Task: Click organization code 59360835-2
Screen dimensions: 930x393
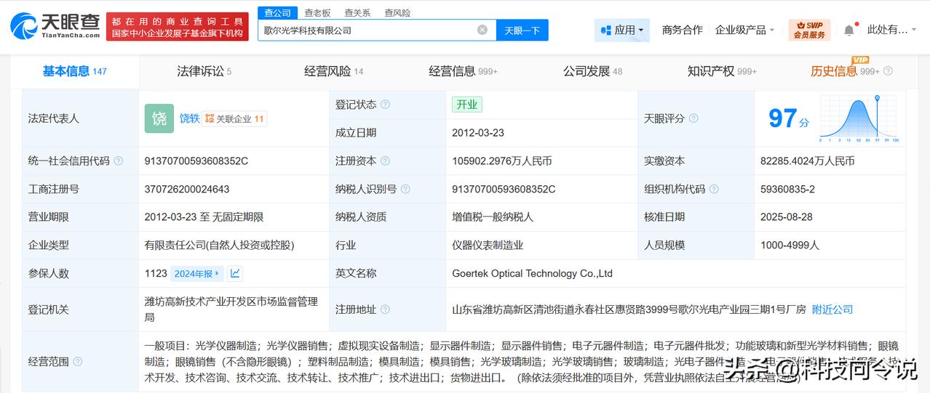Action: pyautogui.click(x=788, y=189)
